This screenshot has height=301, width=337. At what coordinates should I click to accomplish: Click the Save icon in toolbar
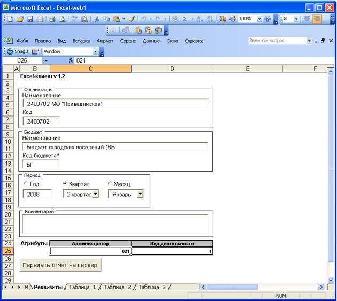tap(30, 19)
